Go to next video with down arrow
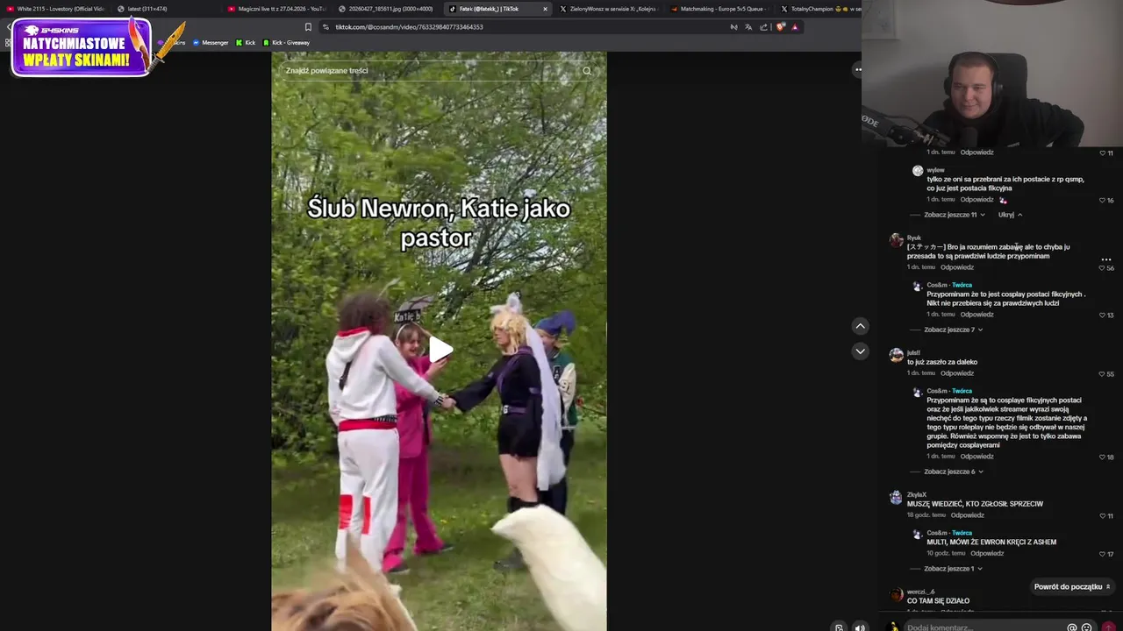1123x631 pixels. [860, 351]
